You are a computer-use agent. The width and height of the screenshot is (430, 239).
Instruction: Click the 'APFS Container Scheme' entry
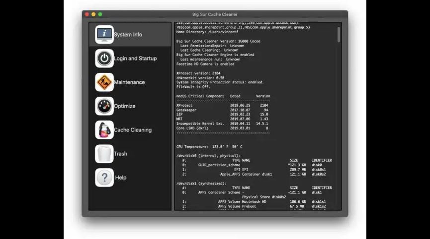tap(219, 192)
